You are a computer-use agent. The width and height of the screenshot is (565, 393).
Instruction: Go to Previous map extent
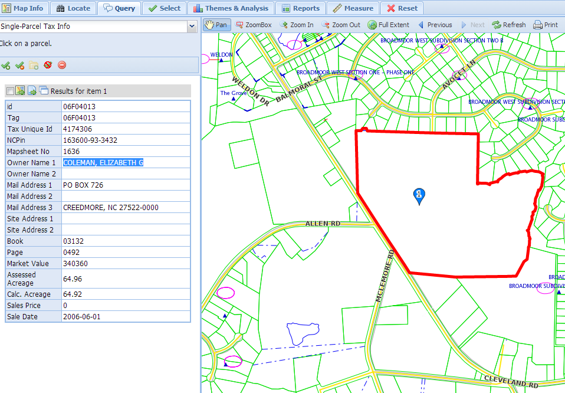435,25
